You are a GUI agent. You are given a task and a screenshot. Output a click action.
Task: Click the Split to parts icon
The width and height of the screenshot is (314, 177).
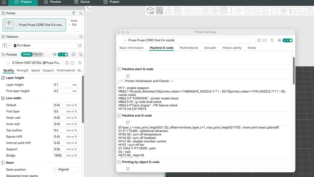click(x=215, y=11)
